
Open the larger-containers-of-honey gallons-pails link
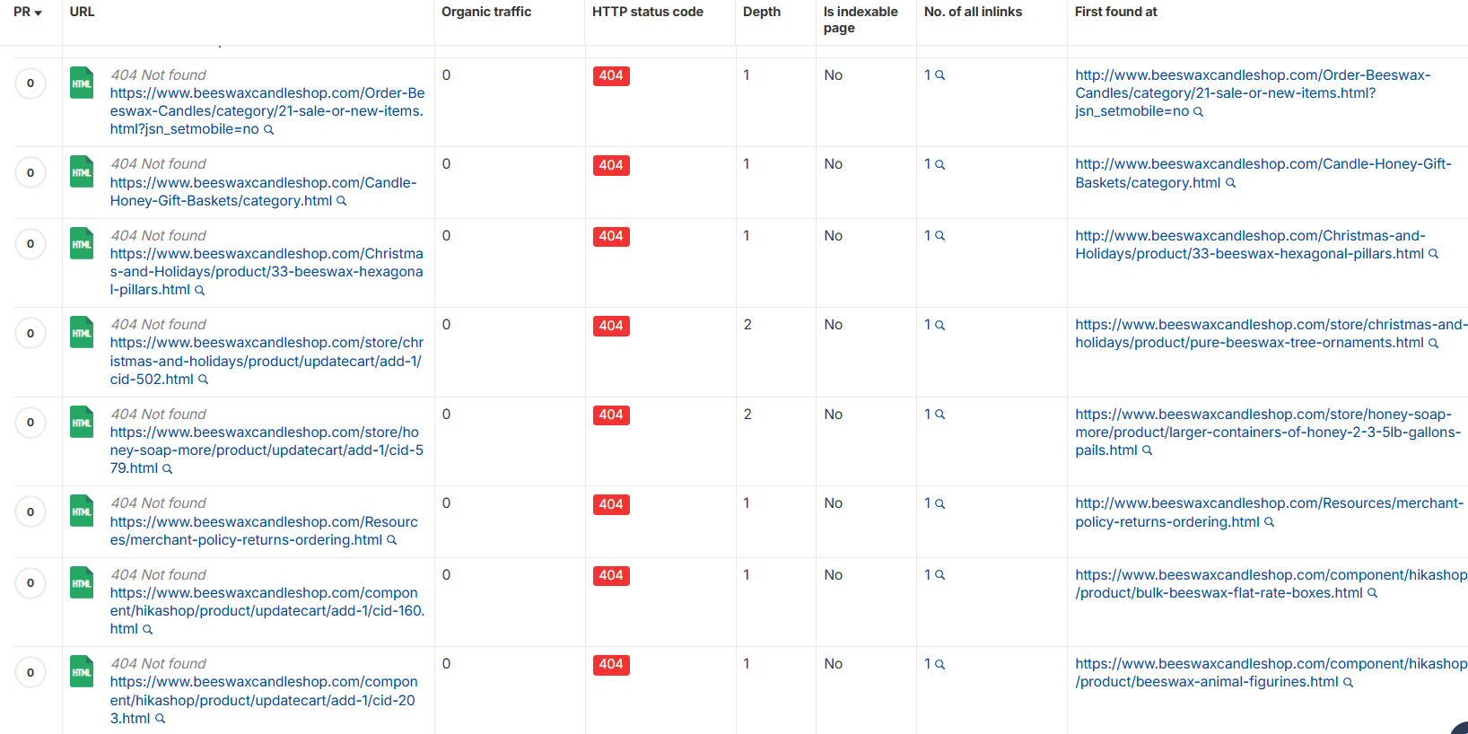click(x=1268, y=433)
